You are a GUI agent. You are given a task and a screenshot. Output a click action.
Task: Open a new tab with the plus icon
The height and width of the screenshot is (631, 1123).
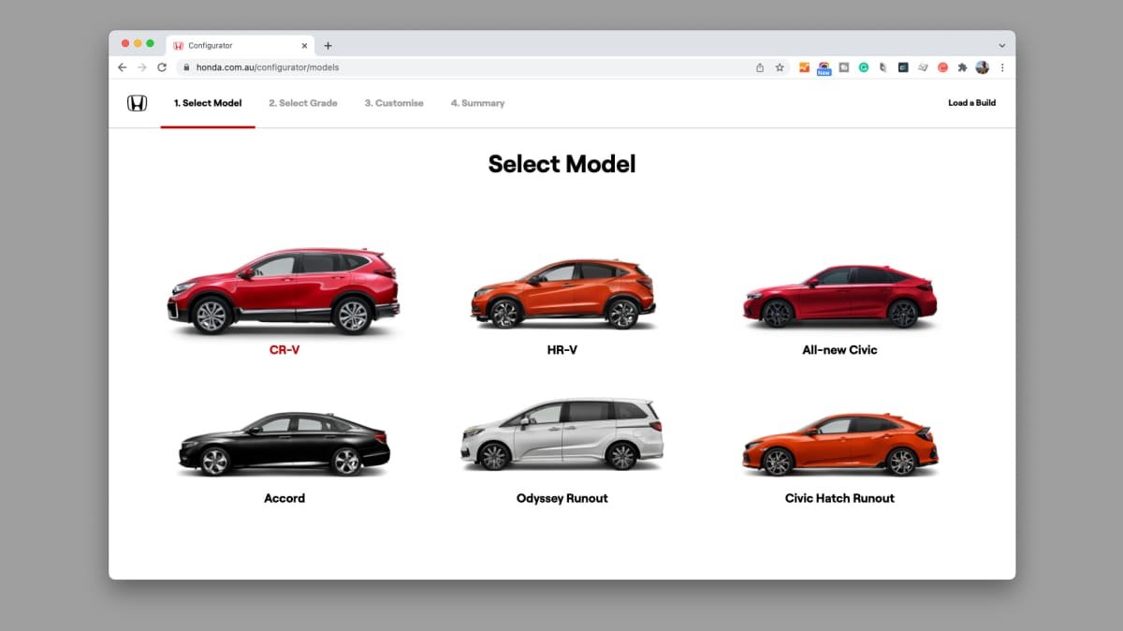tap(328, 45)
